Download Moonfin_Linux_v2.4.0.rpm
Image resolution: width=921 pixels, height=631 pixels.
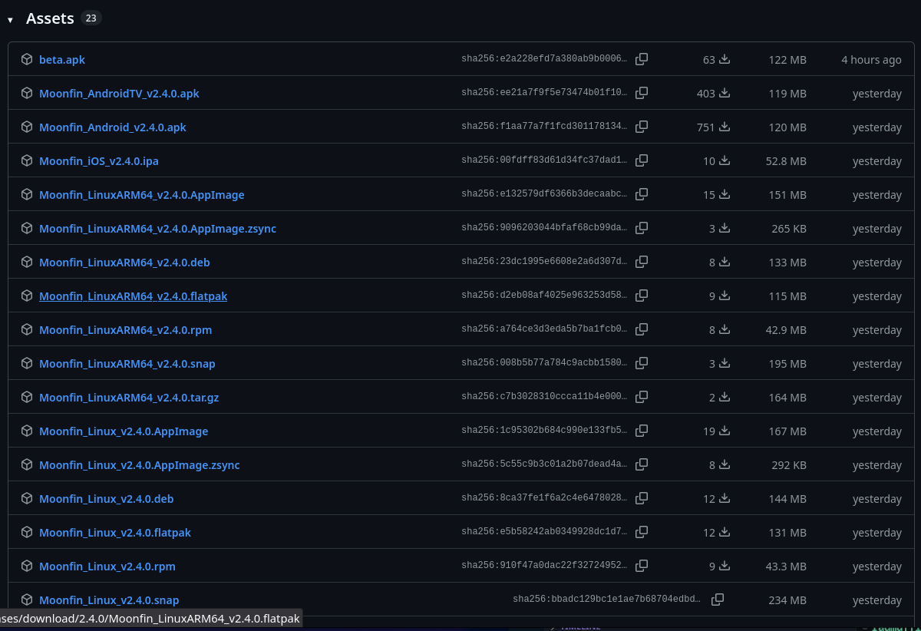point(107,567)
